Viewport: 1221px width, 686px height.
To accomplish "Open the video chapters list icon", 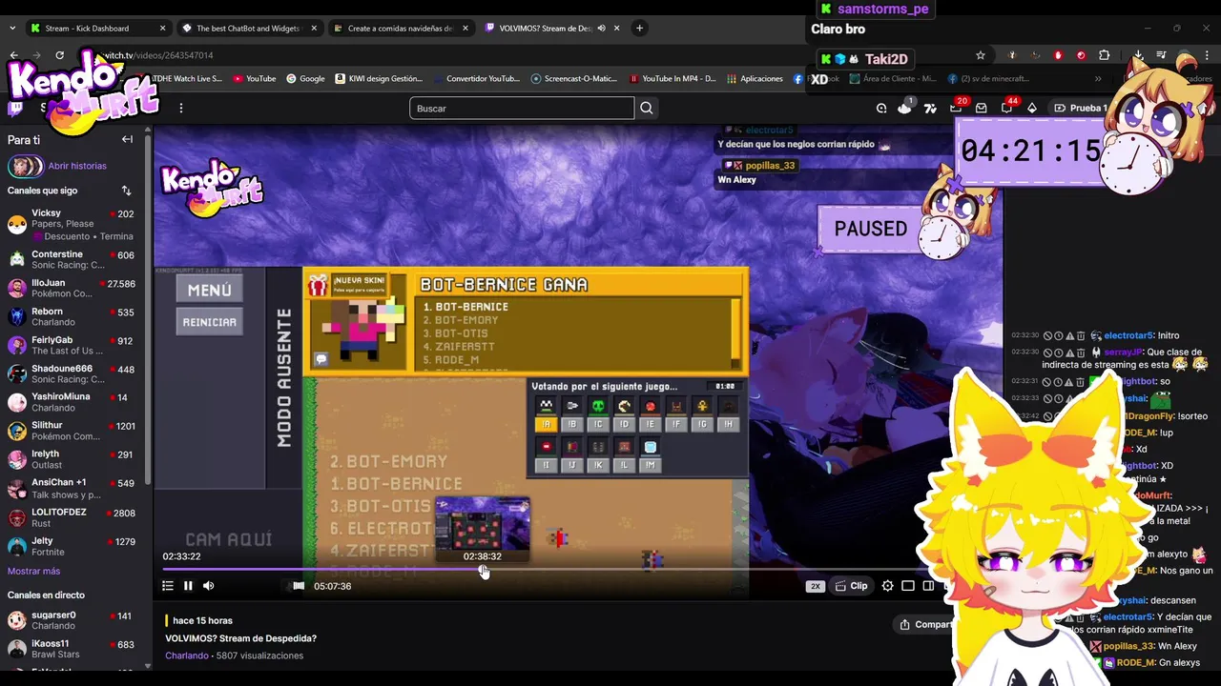I will click(x=168, y=586).
